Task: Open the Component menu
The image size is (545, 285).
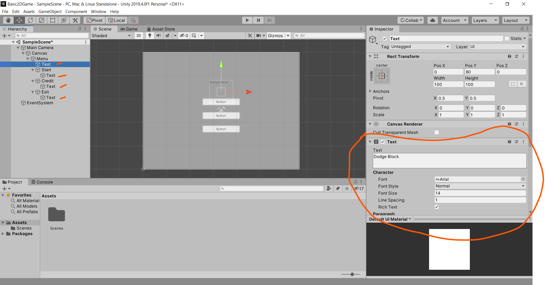Action: pyautogui.click(x=76, y=12)
